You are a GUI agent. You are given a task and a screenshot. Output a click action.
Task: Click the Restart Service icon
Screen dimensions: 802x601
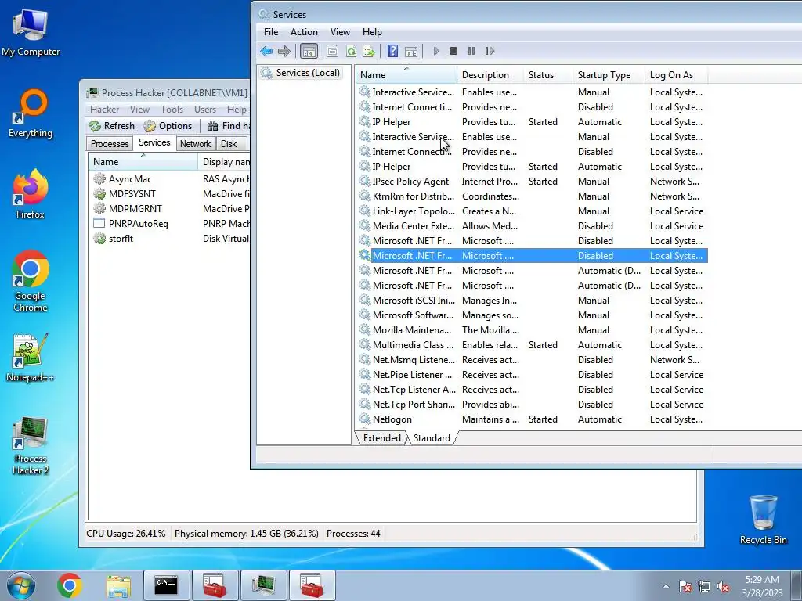click(x=490, y=51)
